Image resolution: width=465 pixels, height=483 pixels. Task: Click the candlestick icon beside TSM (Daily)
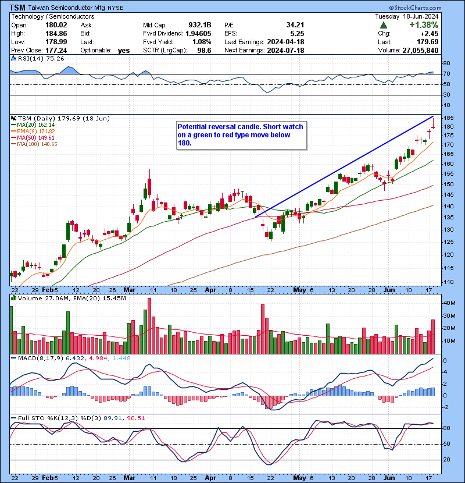click(x=14, y=118)
